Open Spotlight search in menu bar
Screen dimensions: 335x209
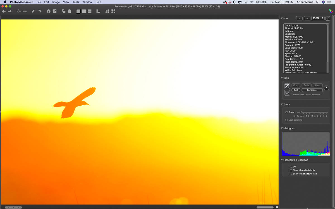[317, 2]
